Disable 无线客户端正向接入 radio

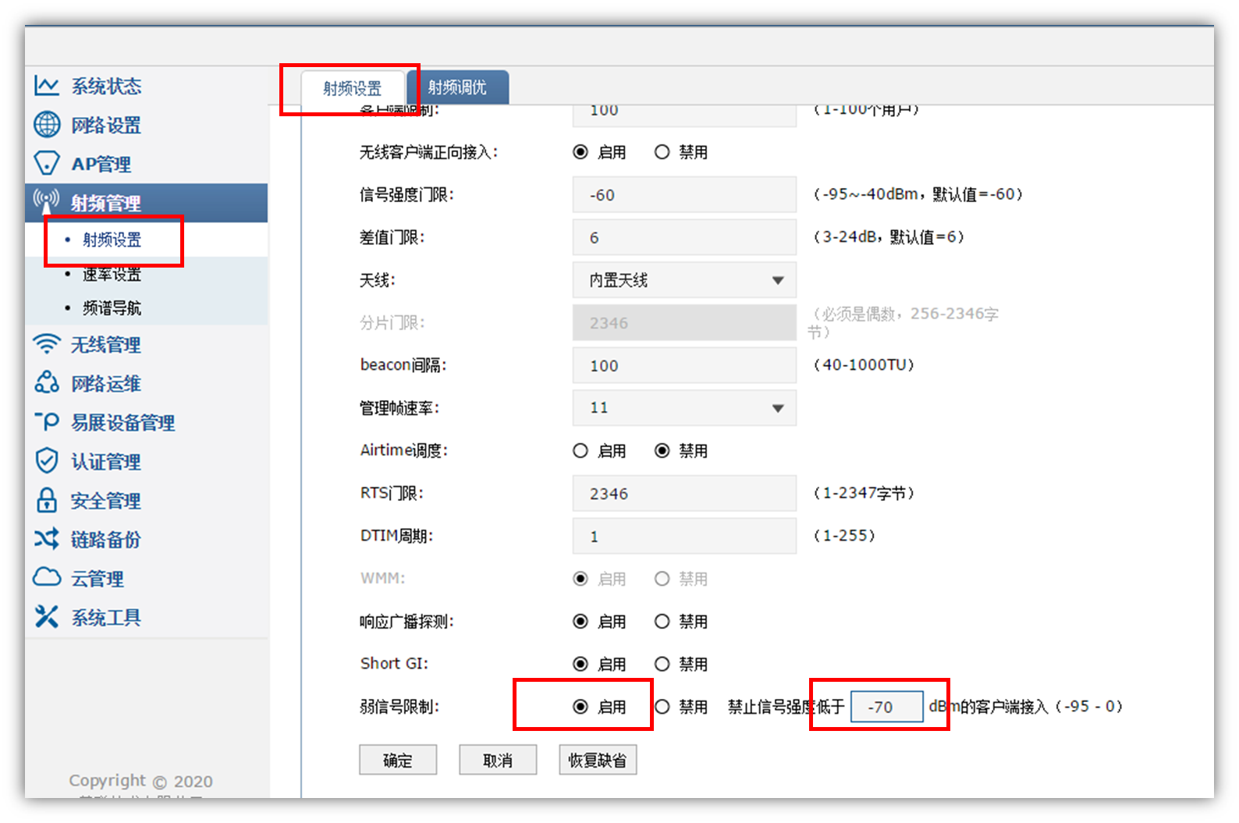662,152
